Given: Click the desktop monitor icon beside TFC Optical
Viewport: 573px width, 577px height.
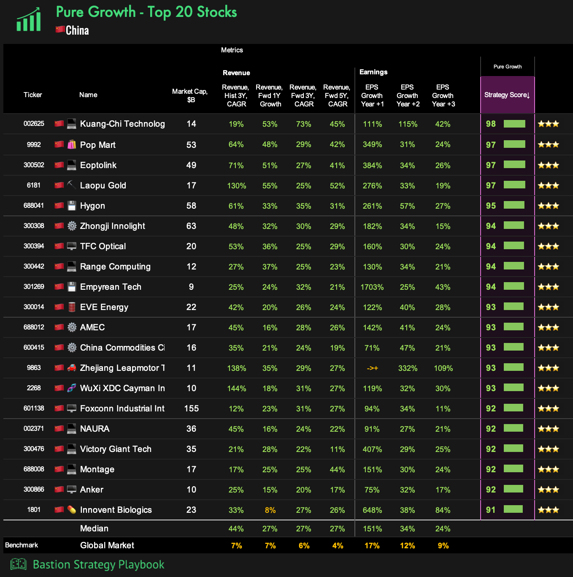Looking at the screenshot, I should tap(72, 246).
